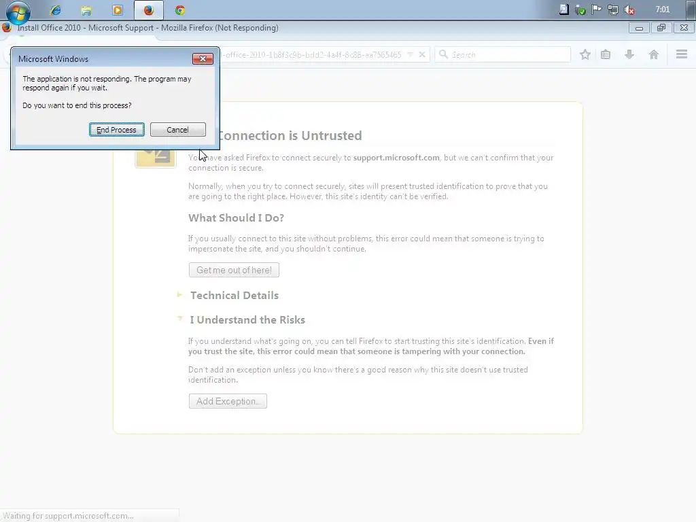Click the muted volume tray icon

629,10
